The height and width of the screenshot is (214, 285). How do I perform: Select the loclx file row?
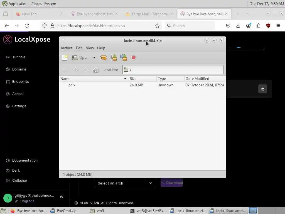142,85
